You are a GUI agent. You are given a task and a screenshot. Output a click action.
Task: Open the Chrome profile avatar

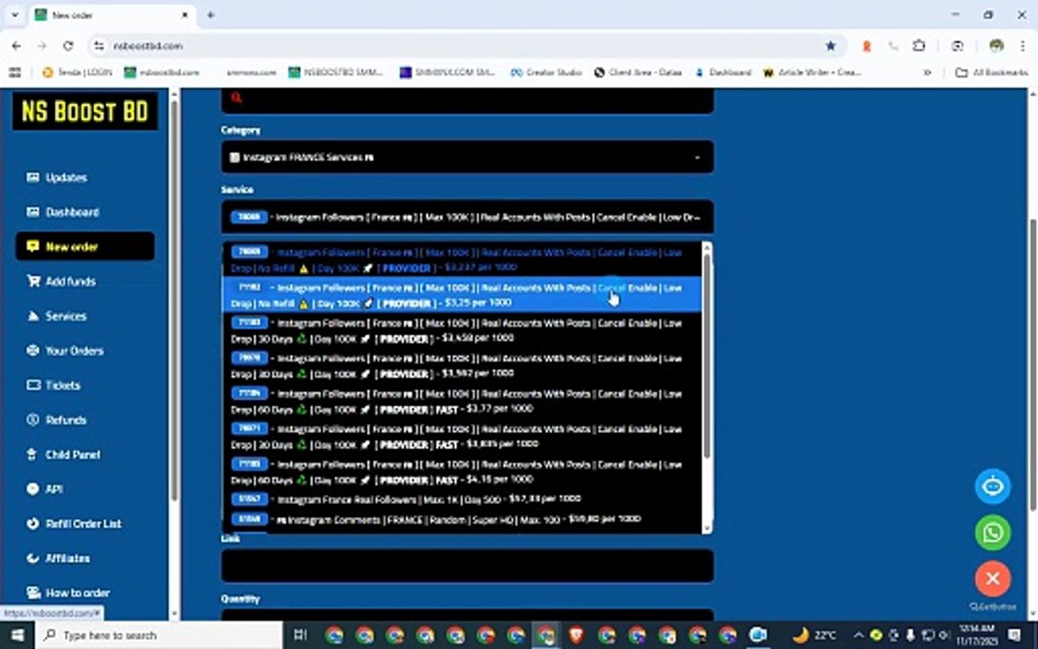tap(997, 46)
